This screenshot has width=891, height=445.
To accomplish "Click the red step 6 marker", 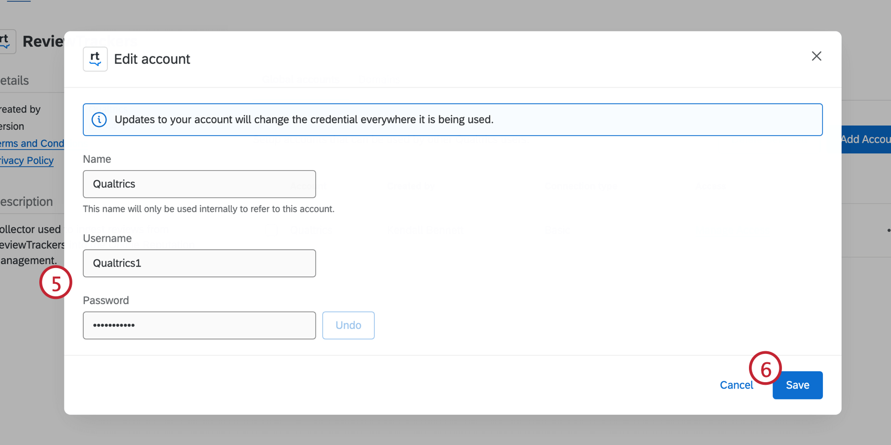I will coord(765,368).
